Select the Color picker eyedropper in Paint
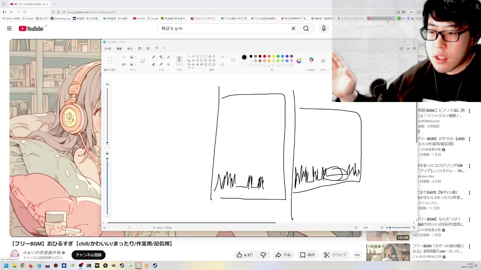 [x=161, y=64]
